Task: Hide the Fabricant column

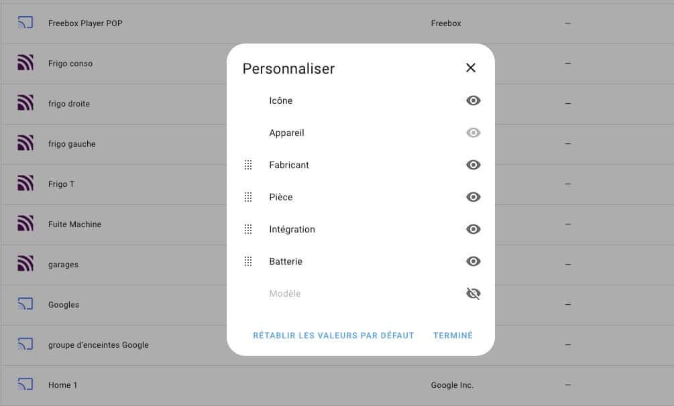Action: 473,165
